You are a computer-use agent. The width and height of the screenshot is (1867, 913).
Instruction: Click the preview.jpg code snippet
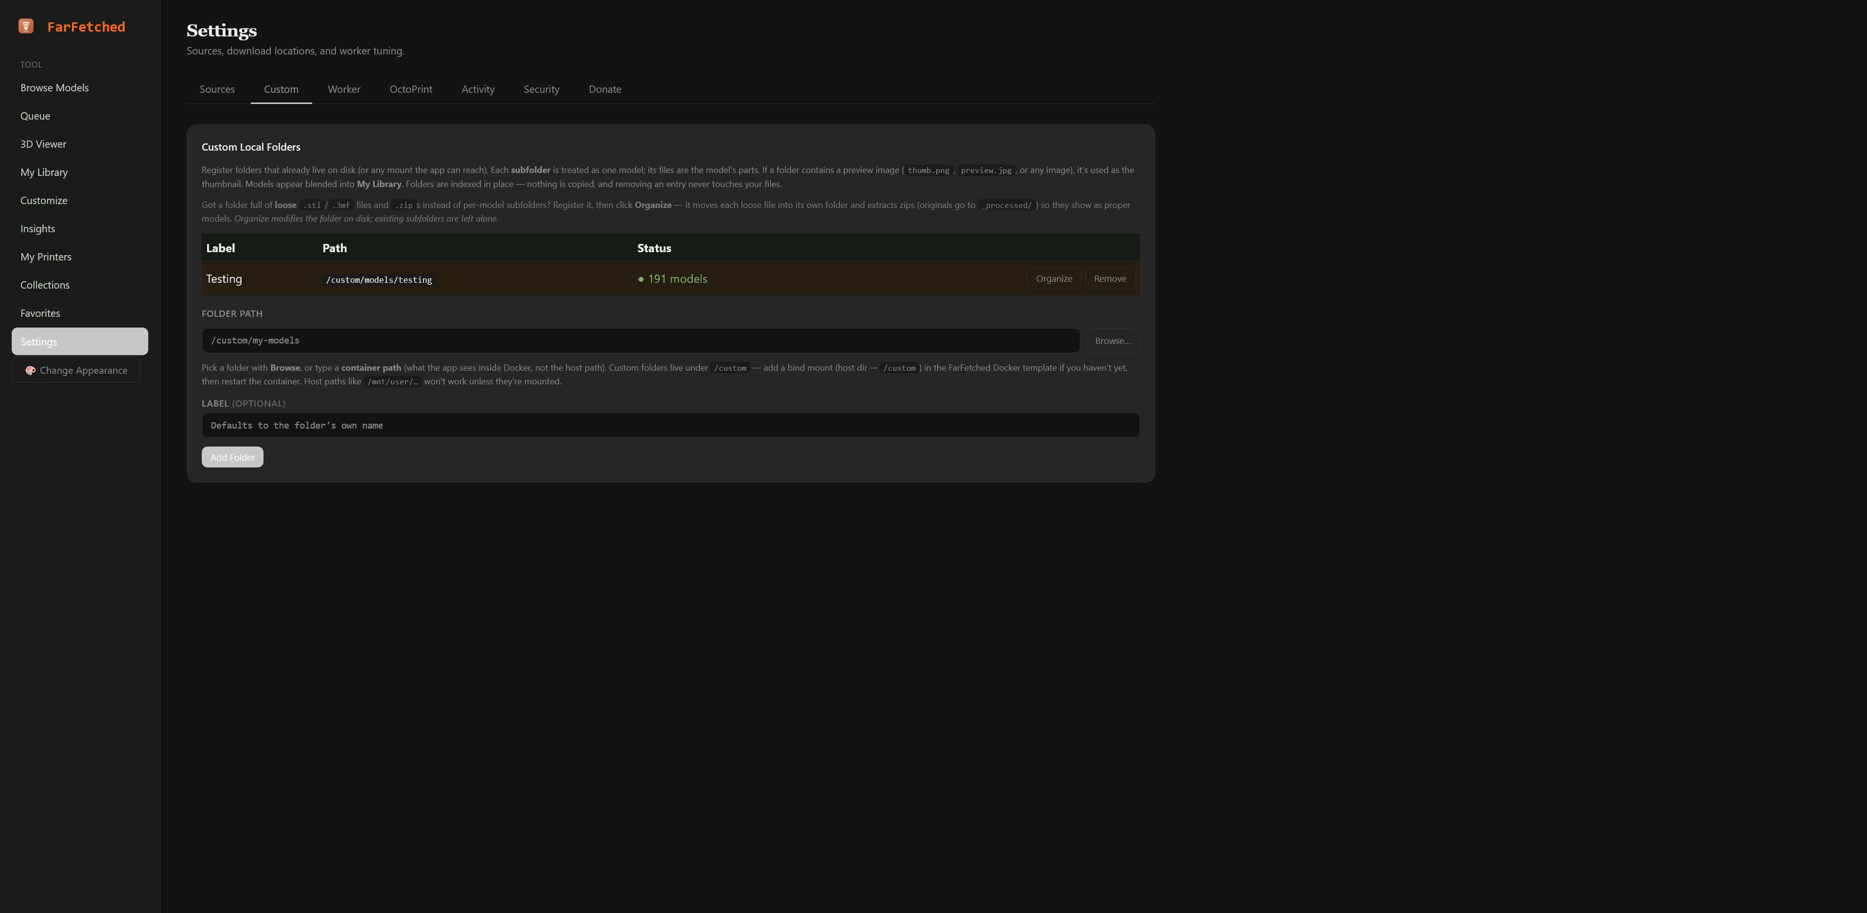(x=986, y=170)
